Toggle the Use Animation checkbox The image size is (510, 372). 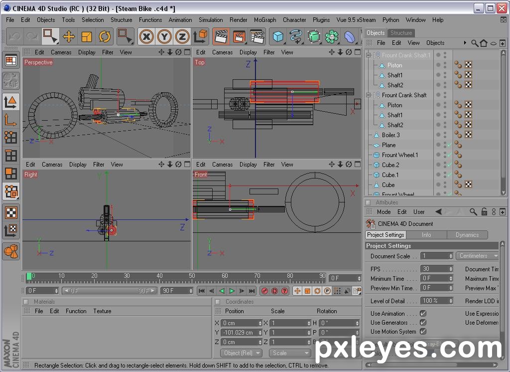point(423,313)
